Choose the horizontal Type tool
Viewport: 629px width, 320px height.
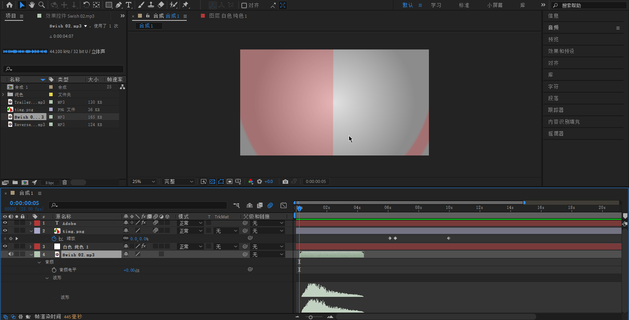point(129,5)
